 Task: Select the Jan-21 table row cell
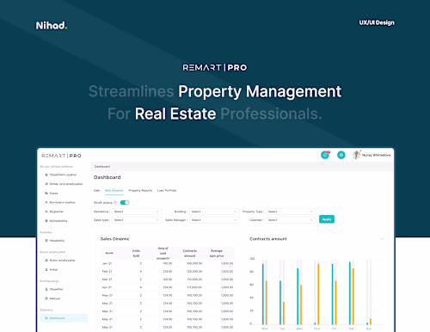tap(107, 263)
